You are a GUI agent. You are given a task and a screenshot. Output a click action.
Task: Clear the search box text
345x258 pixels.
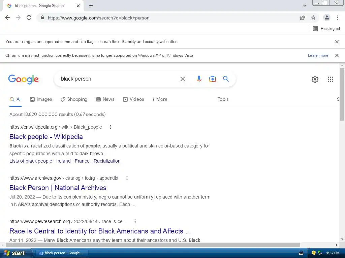tap(182, 79)
